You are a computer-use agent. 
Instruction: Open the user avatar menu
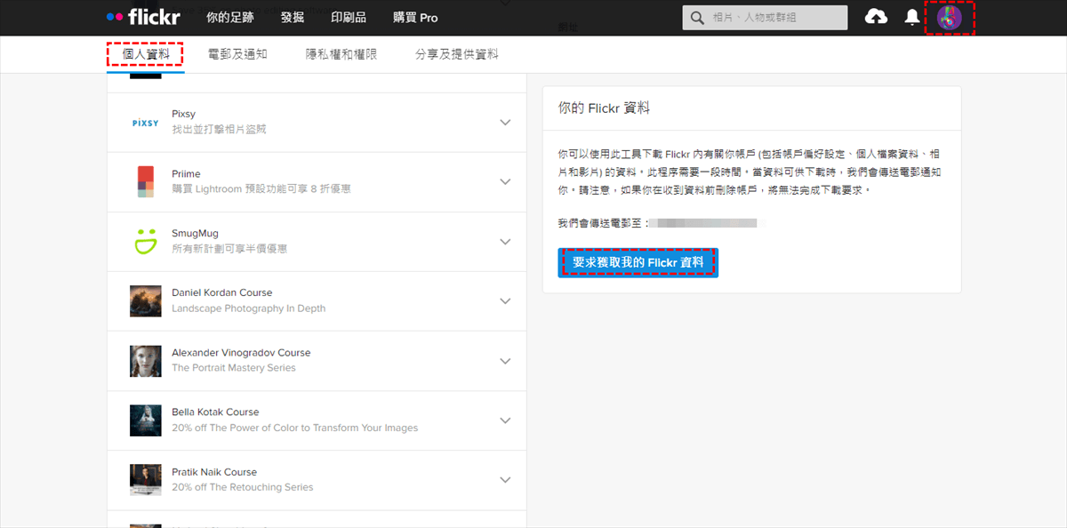click(950, 18)
